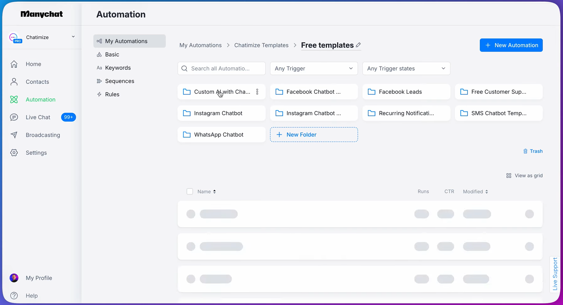Open Live Chat from the sidebar
563x305 pixels.
click(x=38, y=117)
